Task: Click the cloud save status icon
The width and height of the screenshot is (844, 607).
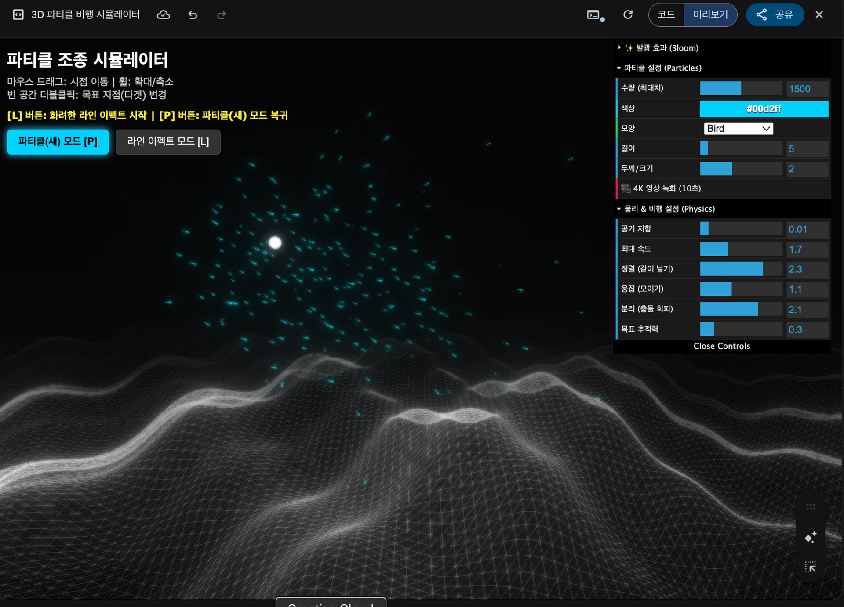Action: click(164, 15)
